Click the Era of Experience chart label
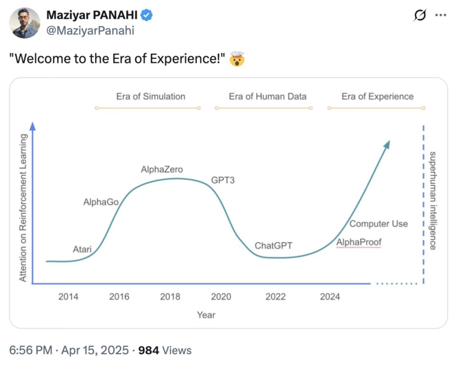 click(377, 96)
